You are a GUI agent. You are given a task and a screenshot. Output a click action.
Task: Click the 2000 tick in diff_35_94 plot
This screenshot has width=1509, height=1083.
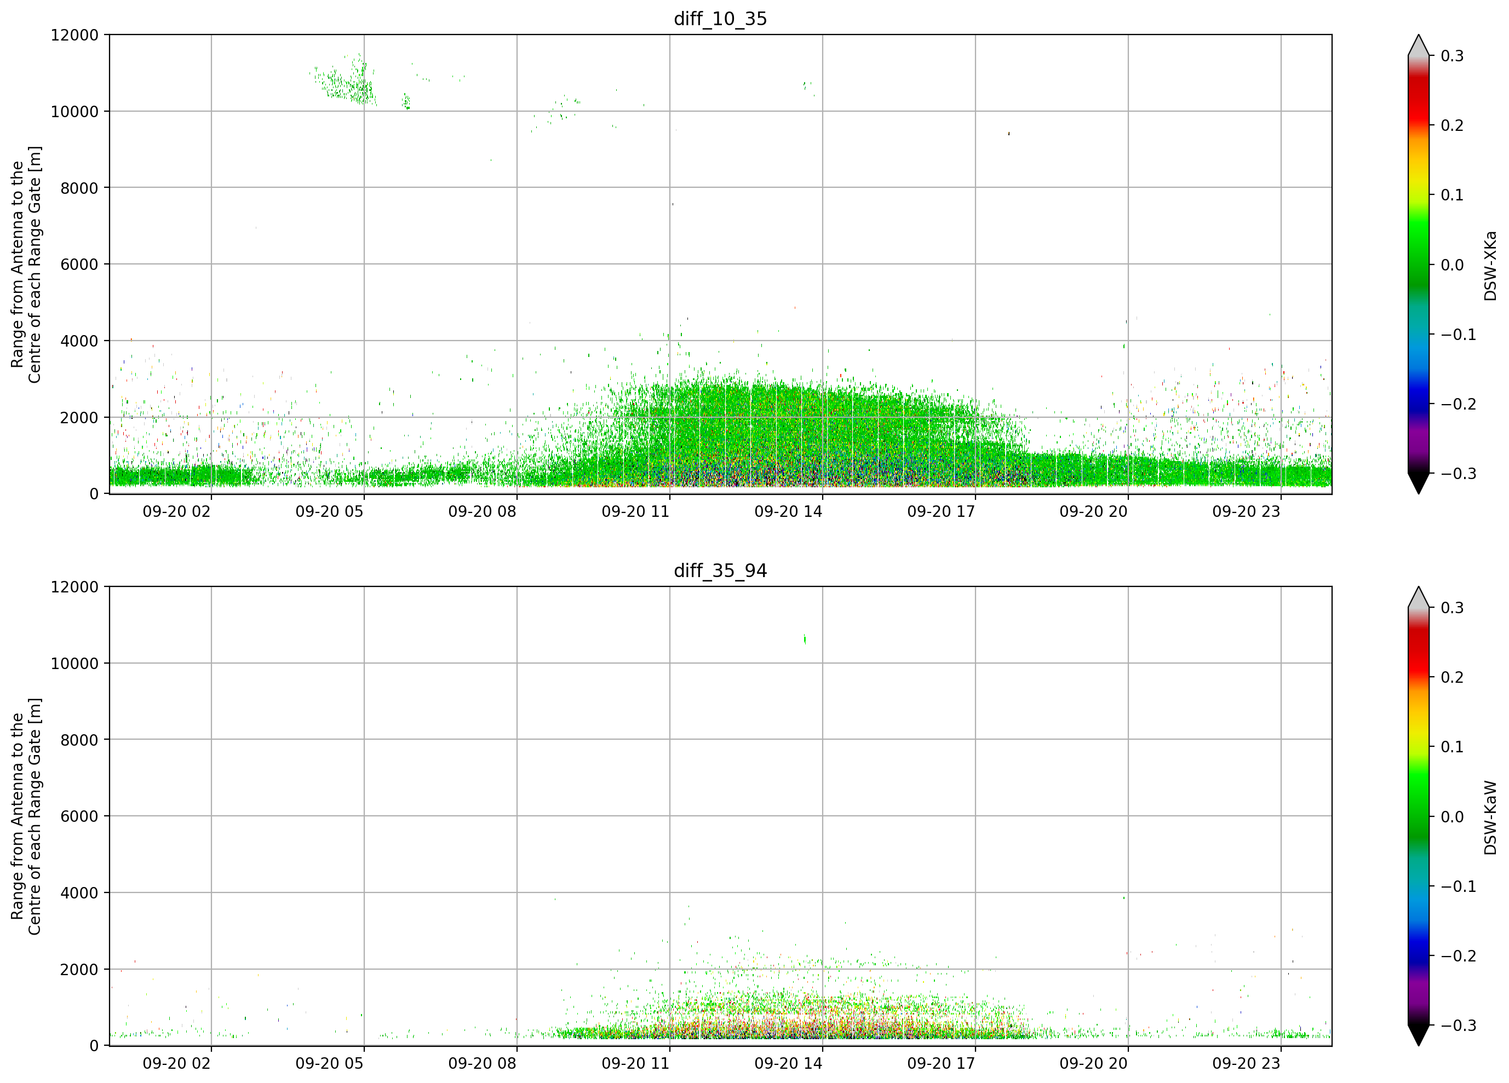79,969
